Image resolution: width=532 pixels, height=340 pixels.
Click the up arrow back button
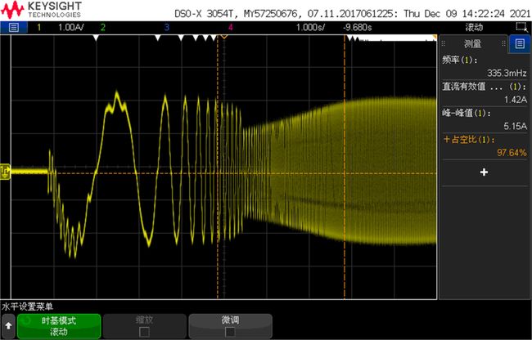pos(8,326)
